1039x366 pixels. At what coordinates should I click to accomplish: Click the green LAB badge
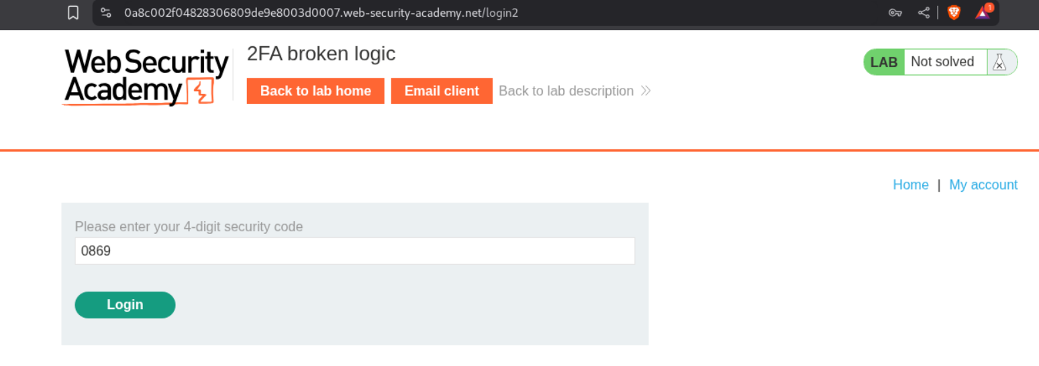[883, 62]
